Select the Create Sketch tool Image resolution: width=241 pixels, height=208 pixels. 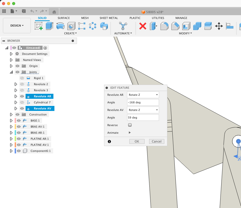pyautogui.click(x=38, y=26)
